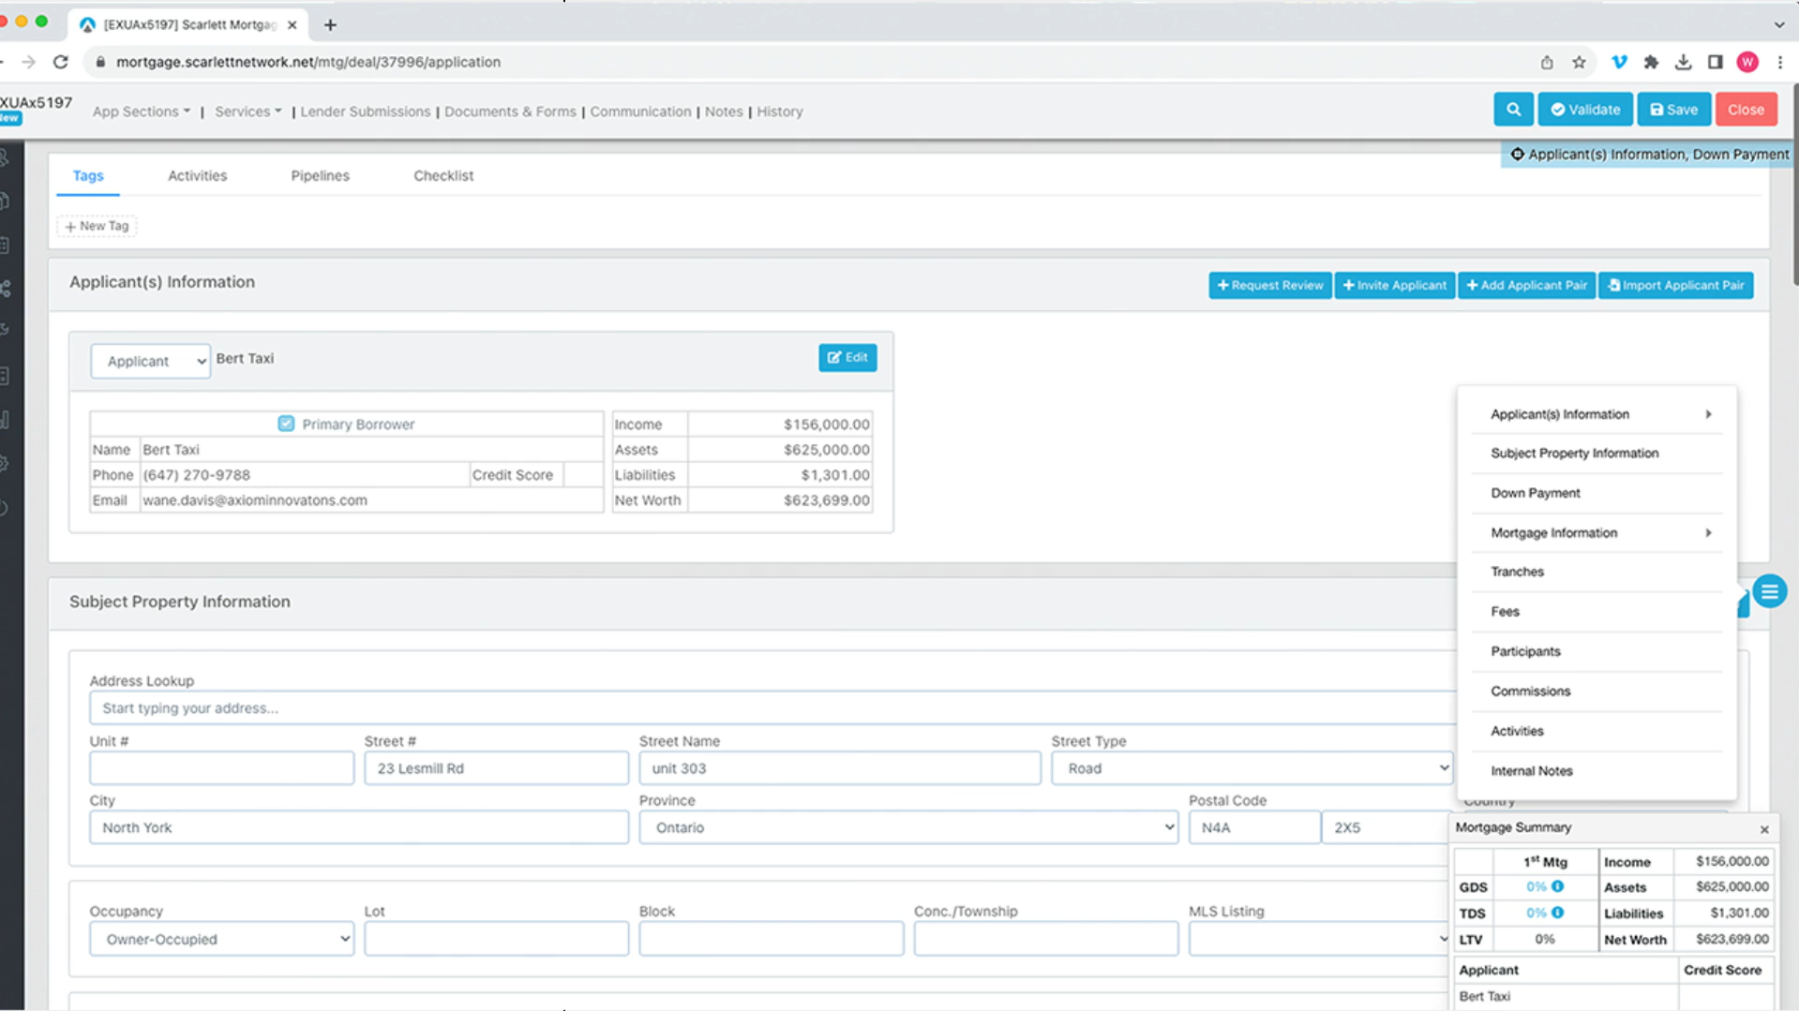Click the TDS info icon in Mortgage Summary
This screenshot has width=1799, height=1011.
[1557, 913]
